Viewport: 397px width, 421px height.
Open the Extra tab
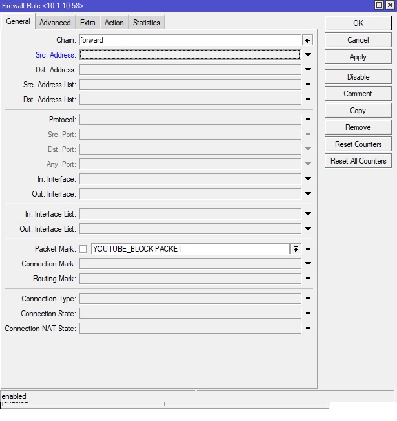[x=88, y=23]
